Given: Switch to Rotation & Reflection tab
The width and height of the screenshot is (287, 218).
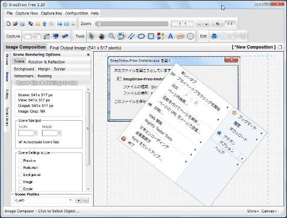Looking at the screenshot, I should pos(47,62).
